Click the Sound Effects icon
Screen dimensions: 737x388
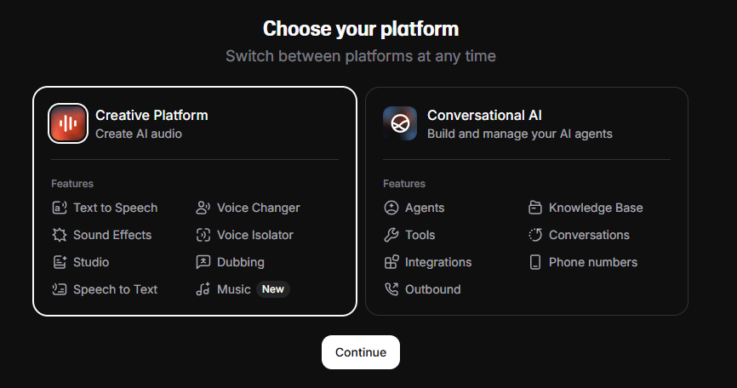tap(60, 235)
